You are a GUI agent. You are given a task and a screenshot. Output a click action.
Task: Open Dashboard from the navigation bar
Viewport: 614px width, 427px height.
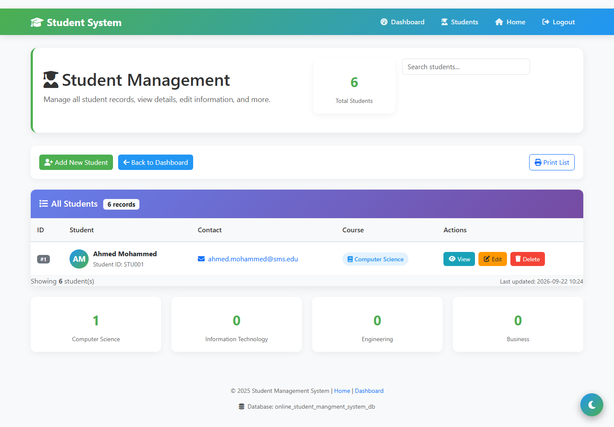pyautogui.click(x=403, y=22)
